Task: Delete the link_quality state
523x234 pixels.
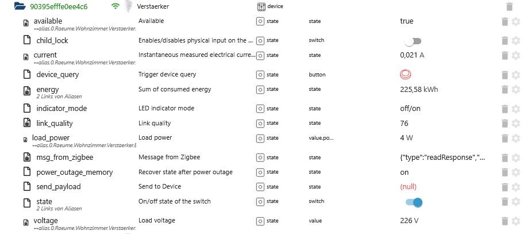Action: (x=505, y=123)
